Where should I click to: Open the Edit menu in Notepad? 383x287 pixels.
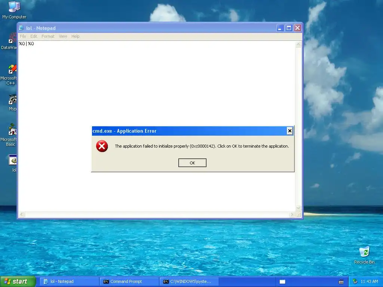tap(34, 36)
